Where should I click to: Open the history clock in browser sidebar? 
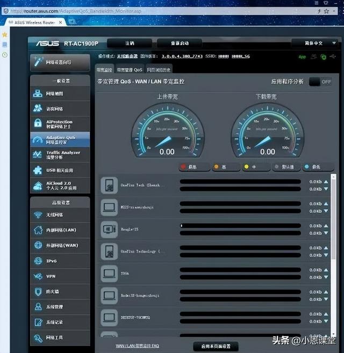5,55
